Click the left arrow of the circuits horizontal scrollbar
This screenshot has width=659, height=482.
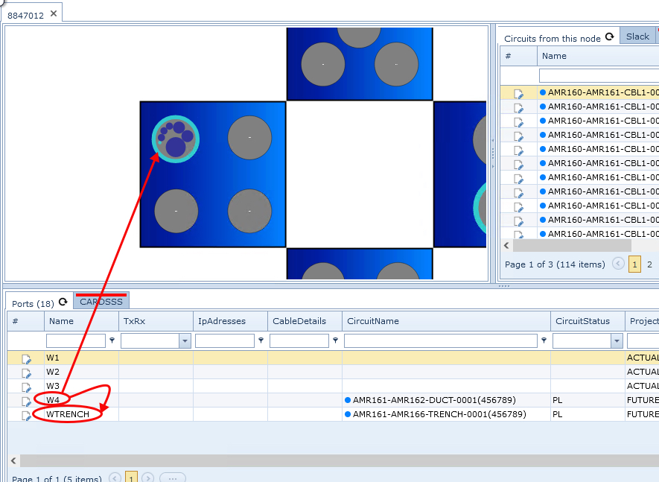click(x=507, y=245)
